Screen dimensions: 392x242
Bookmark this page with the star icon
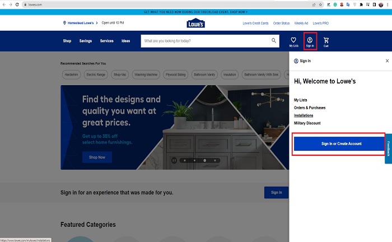click(320, 4)
